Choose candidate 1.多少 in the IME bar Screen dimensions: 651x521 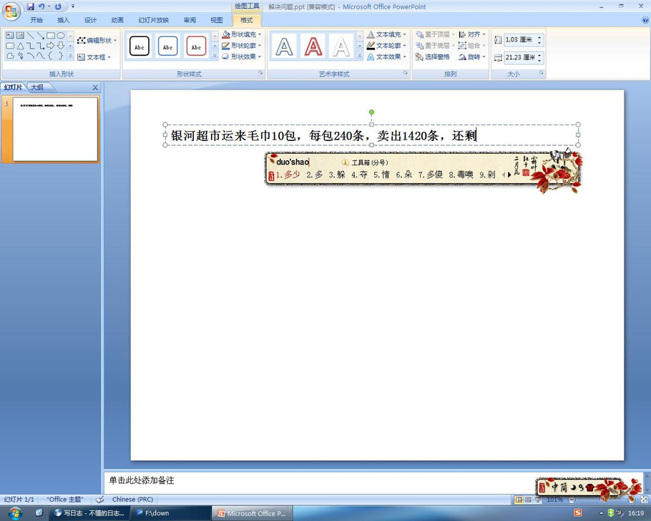288,174
